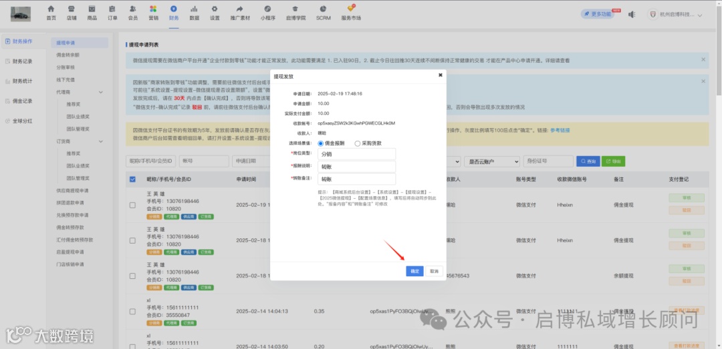Image resolution: width=722 pixels, height=349 pixels.
Task: Select the 佣金报酬 radio option
Action: tap(320, 143)
